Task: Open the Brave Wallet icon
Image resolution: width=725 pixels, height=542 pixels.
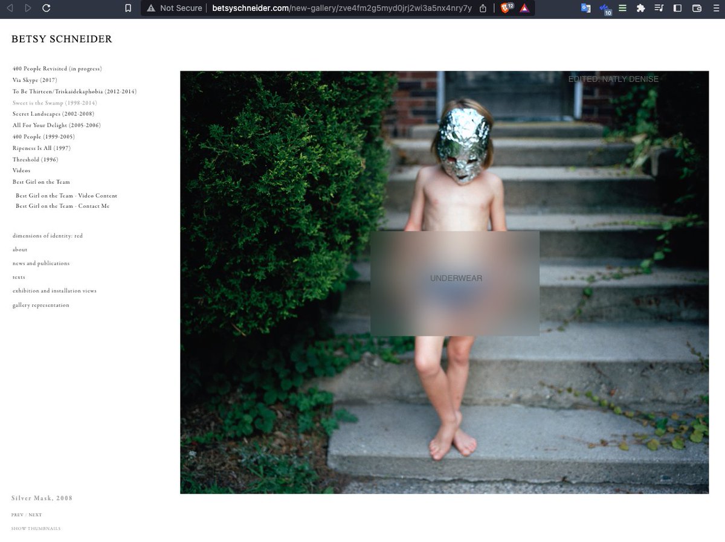Action: (x=697, y=8)
